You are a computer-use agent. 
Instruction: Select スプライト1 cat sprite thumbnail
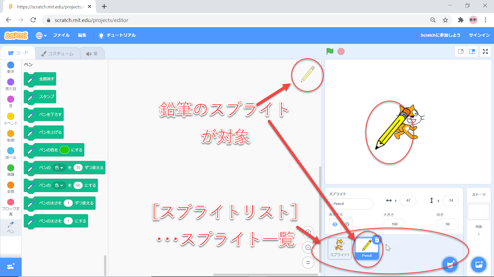click(x=340, y=248)
